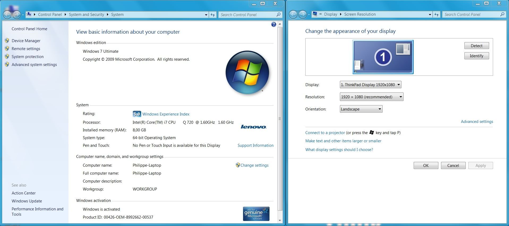The width and height of the screenshot is (509, 226).
Task: Open the Orientation dropdown set to Landscape
Action: pos(361,109)
